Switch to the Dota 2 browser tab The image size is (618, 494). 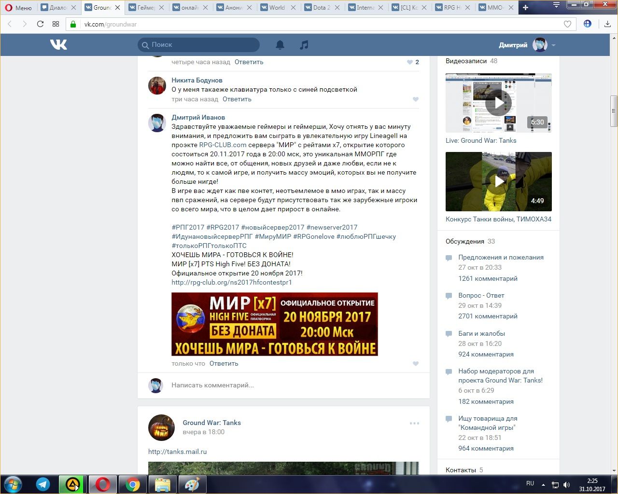(321, 8)
